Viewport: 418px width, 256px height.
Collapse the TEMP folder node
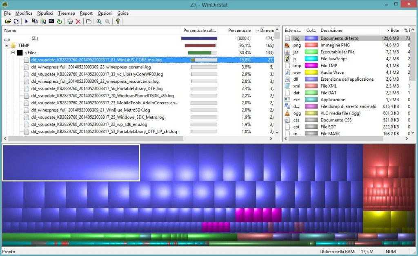pyautogui.click(x=7, y=46)
